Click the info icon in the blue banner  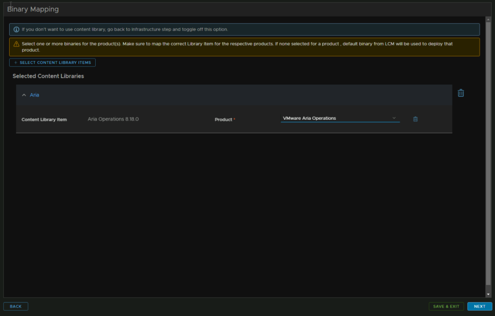coord(16,29)
